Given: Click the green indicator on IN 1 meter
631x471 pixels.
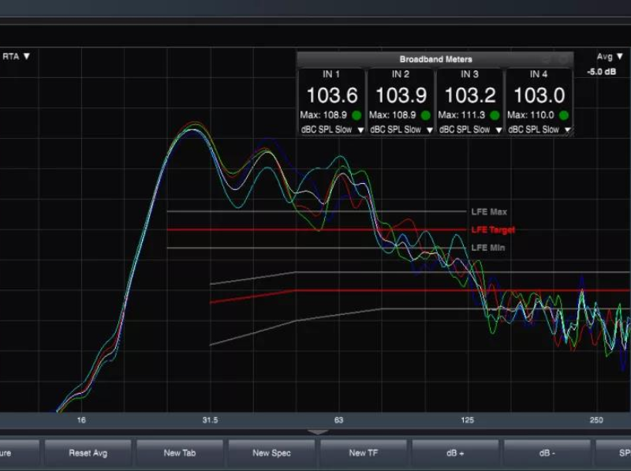Looking at the screenshot, I should point(357,115).
